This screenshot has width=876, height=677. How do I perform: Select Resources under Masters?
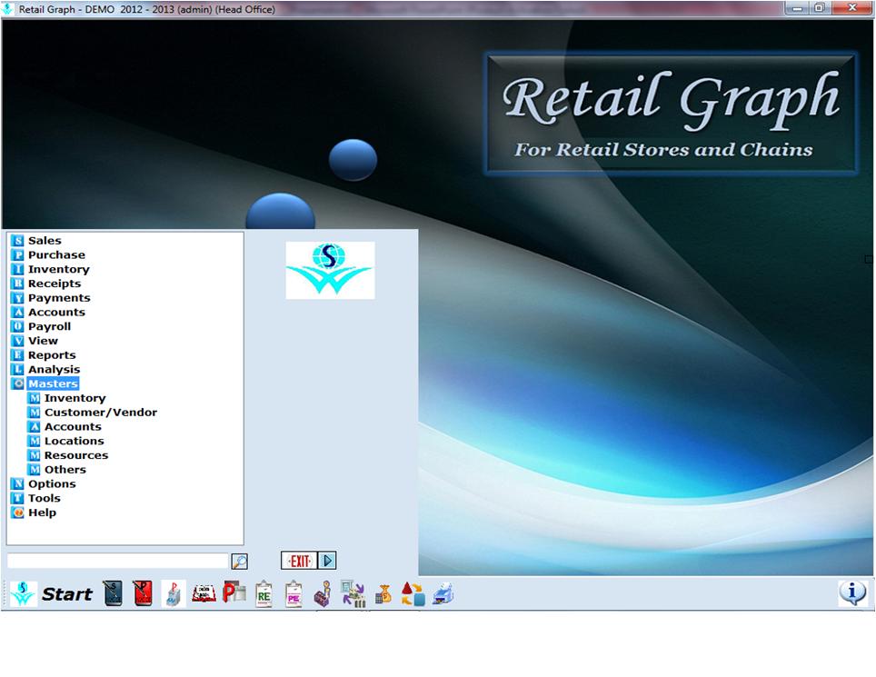point(76,455)
